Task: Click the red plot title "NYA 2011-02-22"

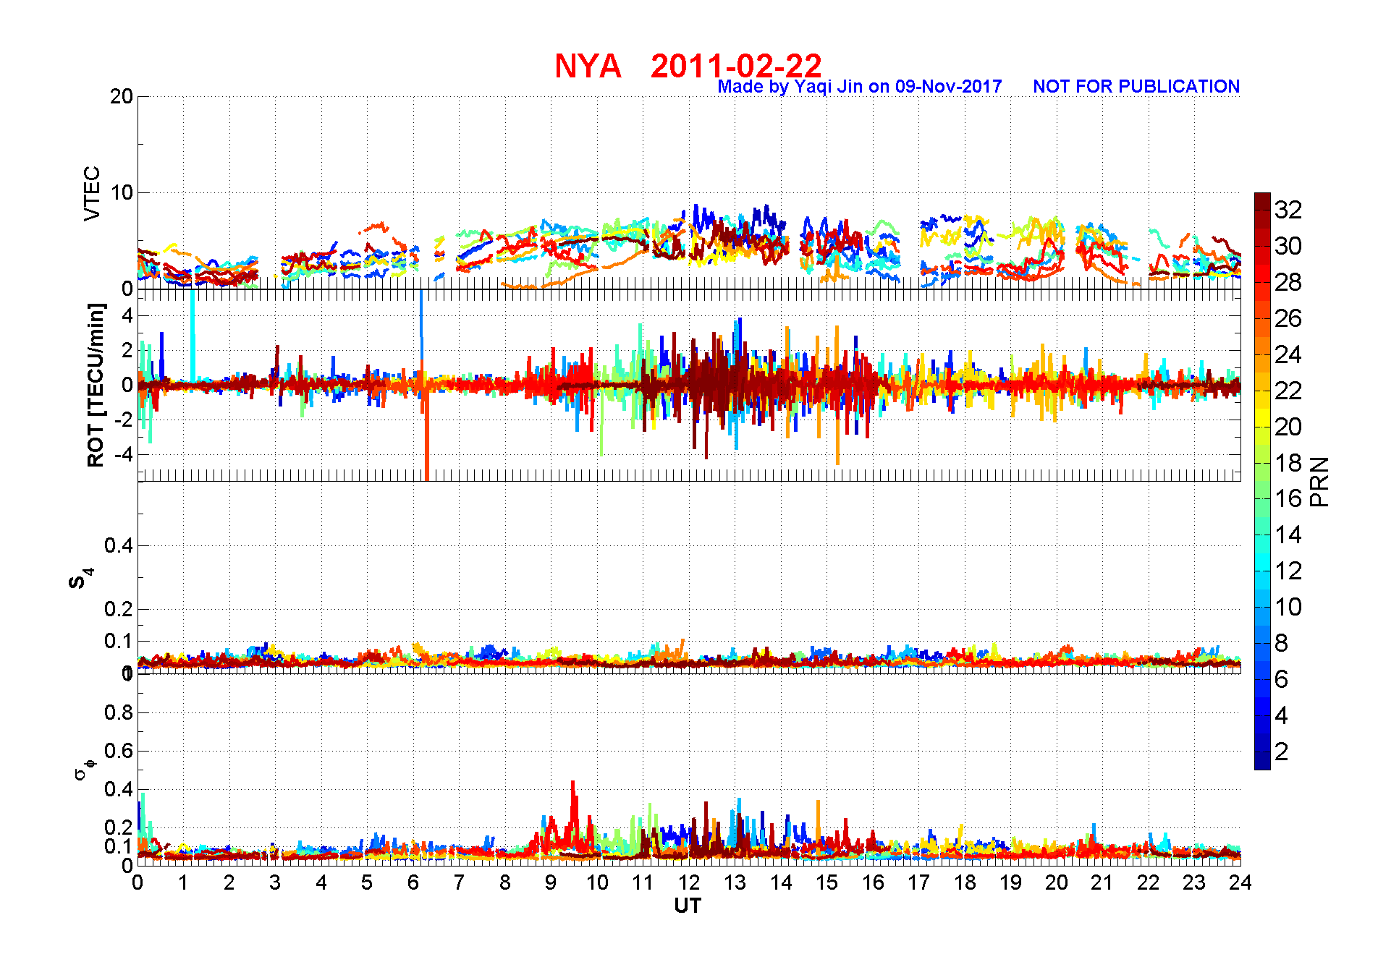Action: [x=688, y=67]
